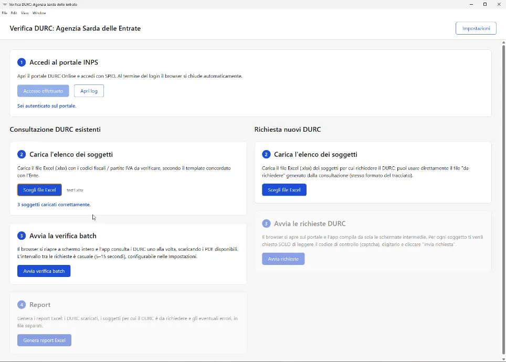Click the scrollbar down arrow
The image size is (506, 362).
point(503,359)
